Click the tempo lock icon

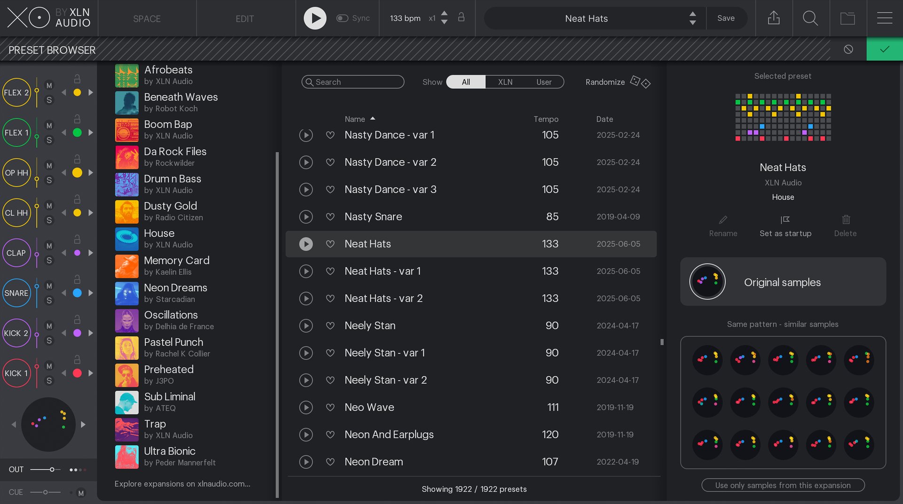click(461, 17)
